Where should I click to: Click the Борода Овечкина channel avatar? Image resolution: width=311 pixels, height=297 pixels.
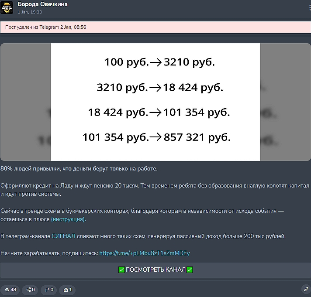(x=7, y=7)
